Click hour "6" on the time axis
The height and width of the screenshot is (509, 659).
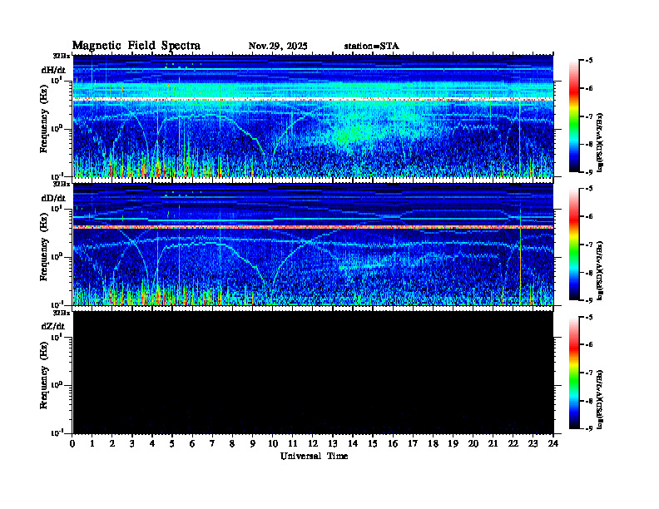click(192, 444)
